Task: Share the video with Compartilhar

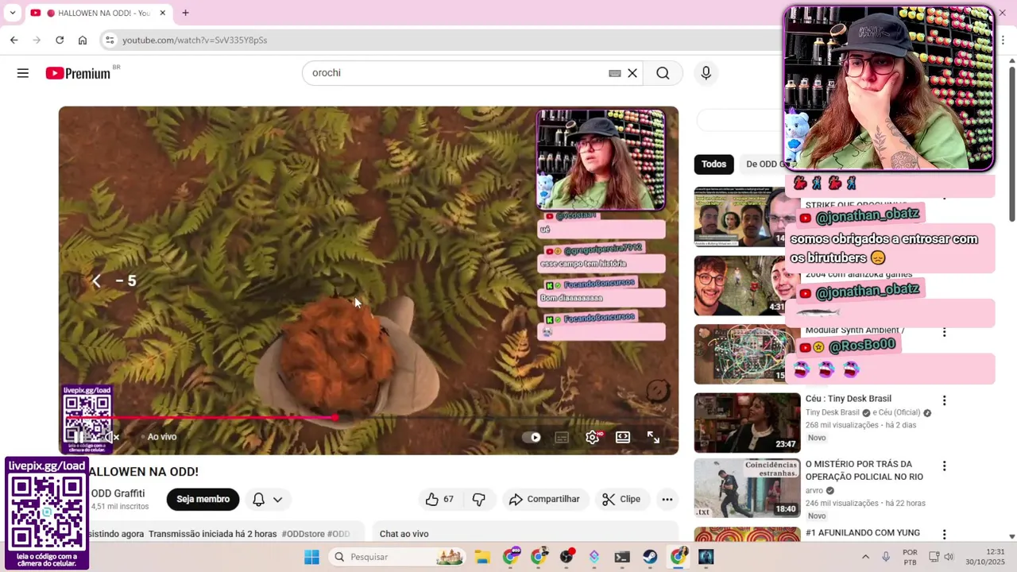Action: click(x=544, y=499)
